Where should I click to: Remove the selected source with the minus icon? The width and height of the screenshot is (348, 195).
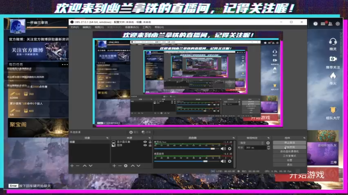(120, 166)
